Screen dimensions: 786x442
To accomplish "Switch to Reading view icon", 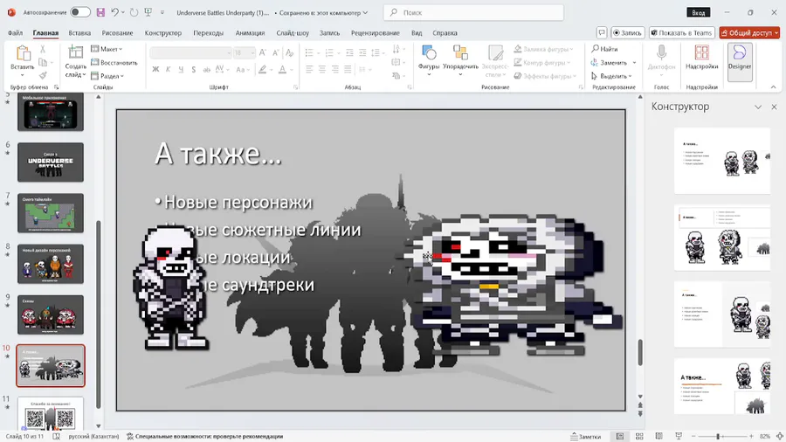I will pos(658,437).
